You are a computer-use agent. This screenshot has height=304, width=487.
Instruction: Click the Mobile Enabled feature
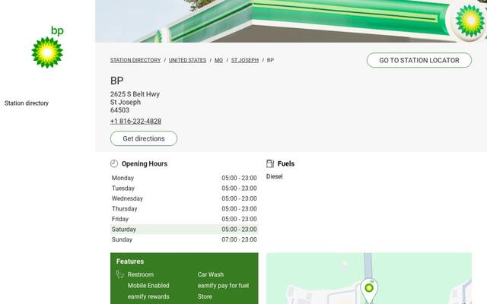point(148,286)
